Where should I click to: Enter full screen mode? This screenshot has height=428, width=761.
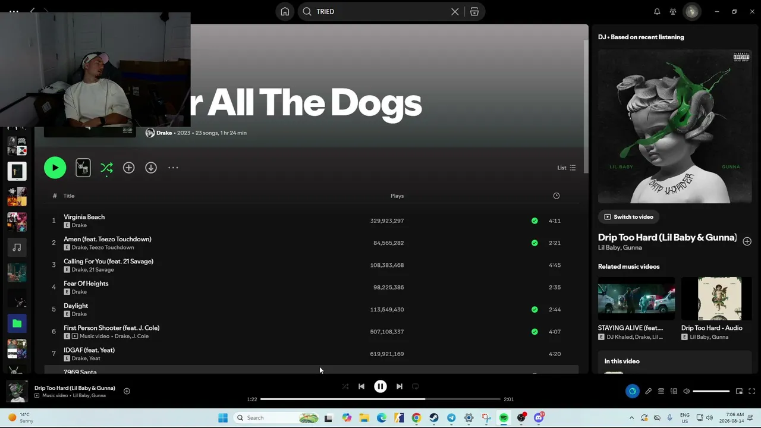(x=751, y=391)
